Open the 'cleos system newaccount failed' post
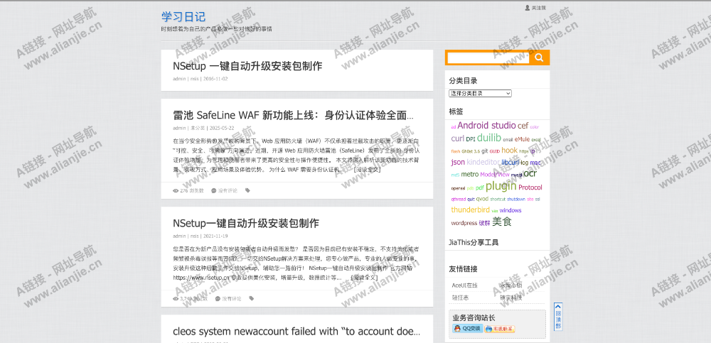The height and width of the screenshot is (343, 711). click(x=296, y=331)
